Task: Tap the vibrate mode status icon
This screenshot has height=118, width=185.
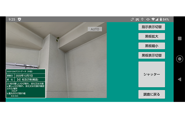Action: 148,19
